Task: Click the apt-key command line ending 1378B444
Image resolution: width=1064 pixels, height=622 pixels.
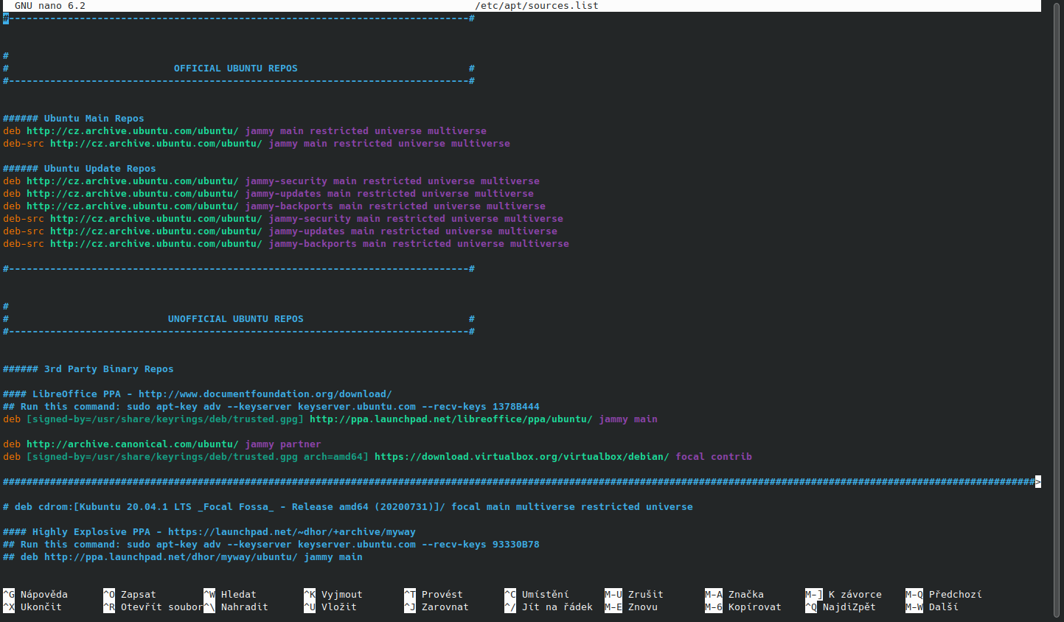Action: point(271,407)
